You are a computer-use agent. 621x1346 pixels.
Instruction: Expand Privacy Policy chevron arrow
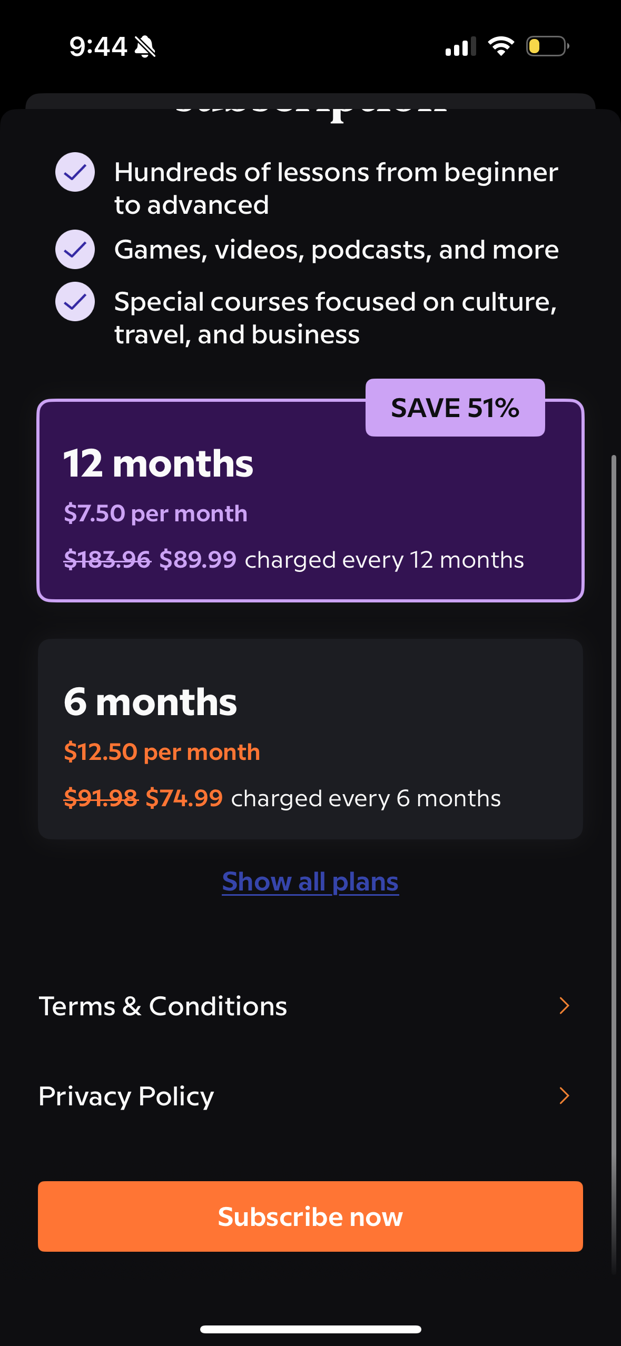[x=564, y=1096]
